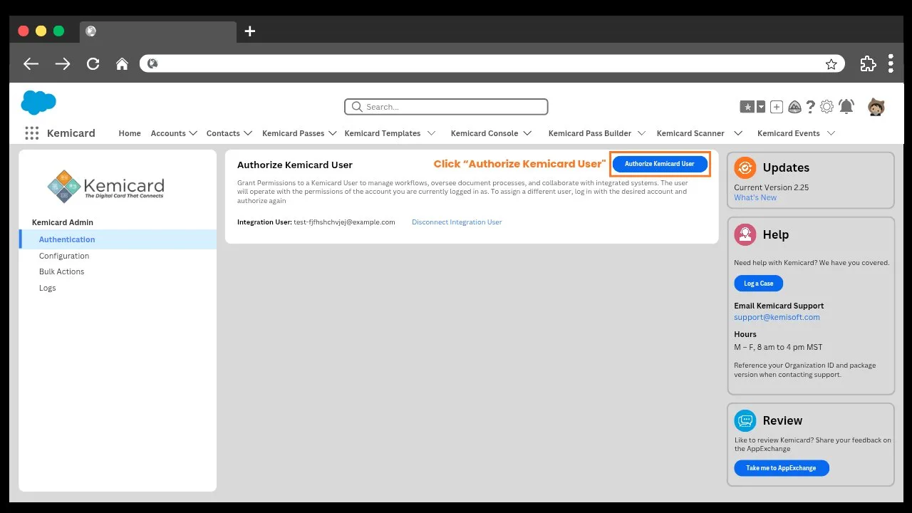
Task: Open the Kemicard Templates tab
Action: 382,133
